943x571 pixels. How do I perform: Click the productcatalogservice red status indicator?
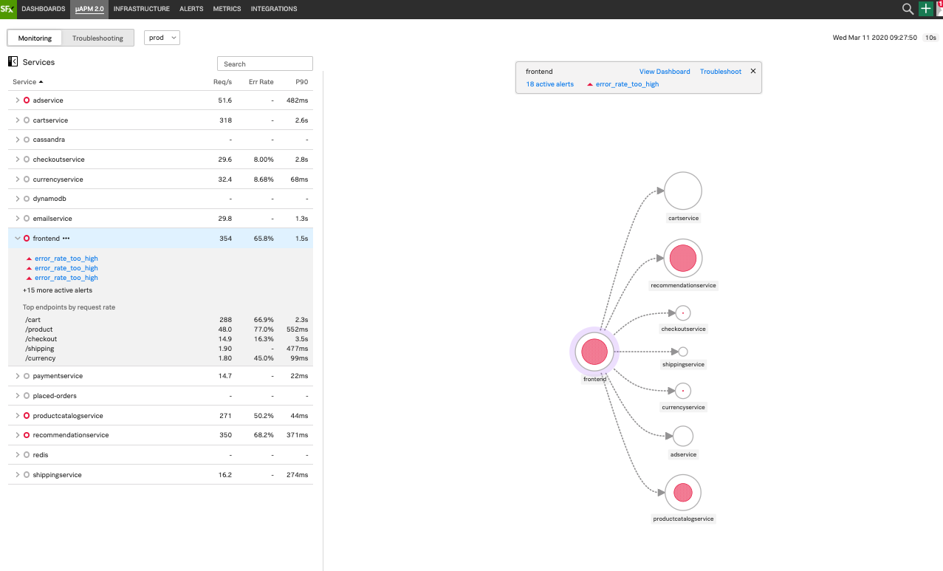(27, 416)
